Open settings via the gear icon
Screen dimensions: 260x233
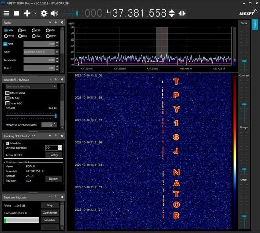44,13
